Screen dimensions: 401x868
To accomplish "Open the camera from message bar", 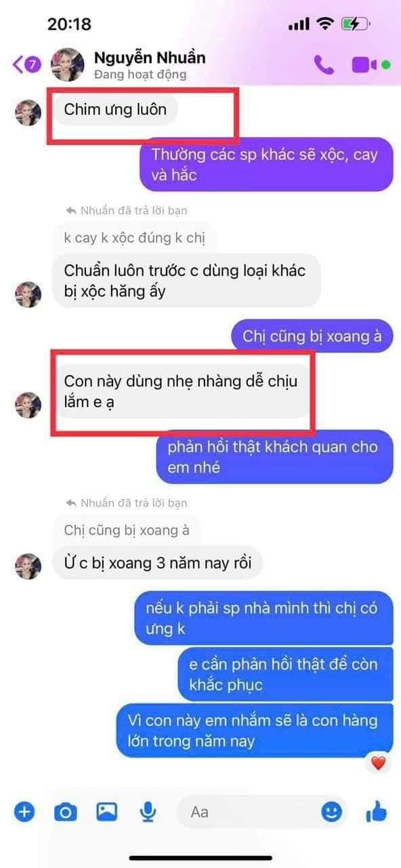I will click(x=66, y=811).
